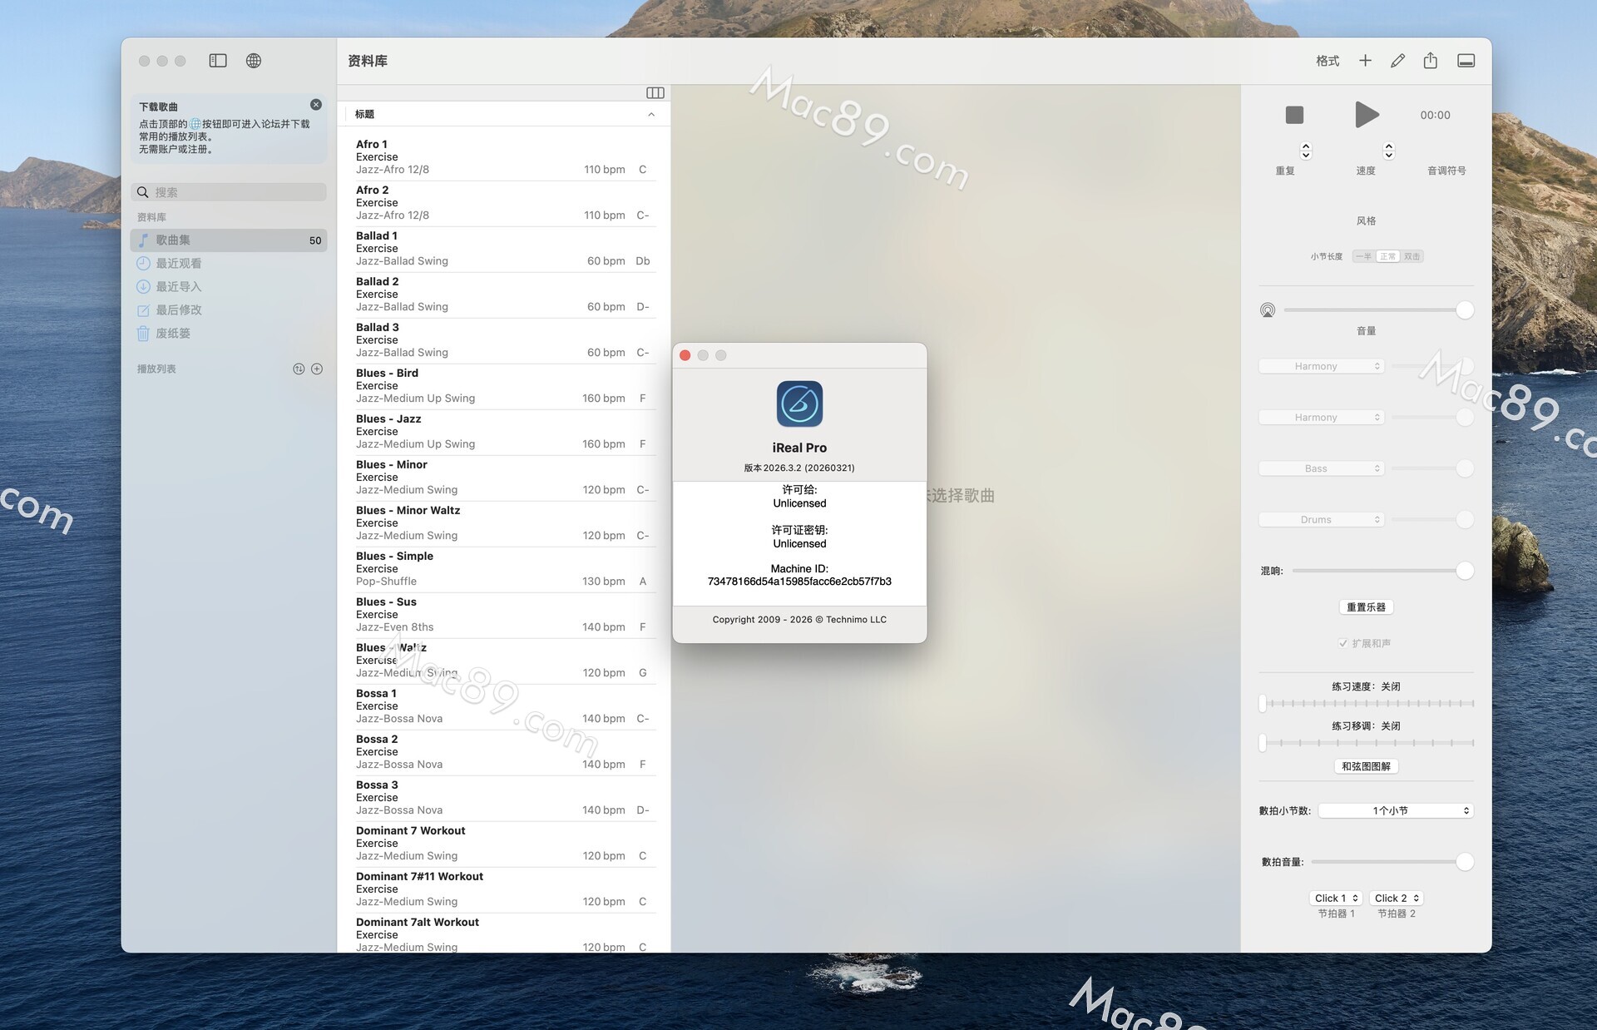
Task: Open the Drums instrument dropdown
Action: click(1321, 519)
